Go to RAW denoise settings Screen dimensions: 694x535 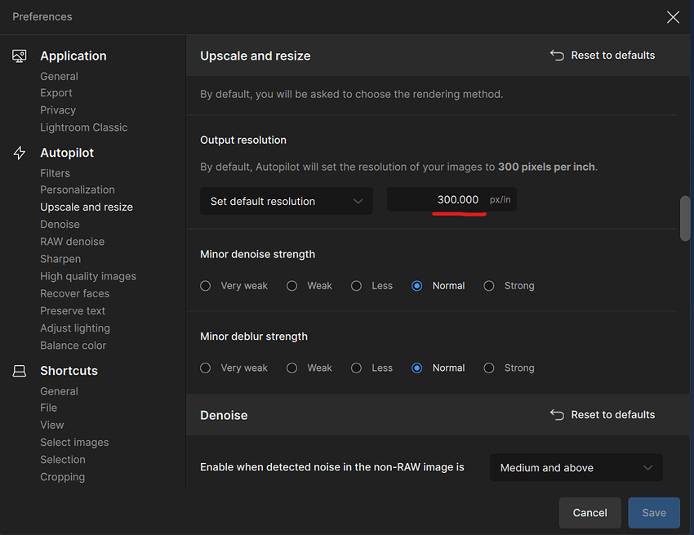(72, 242)
